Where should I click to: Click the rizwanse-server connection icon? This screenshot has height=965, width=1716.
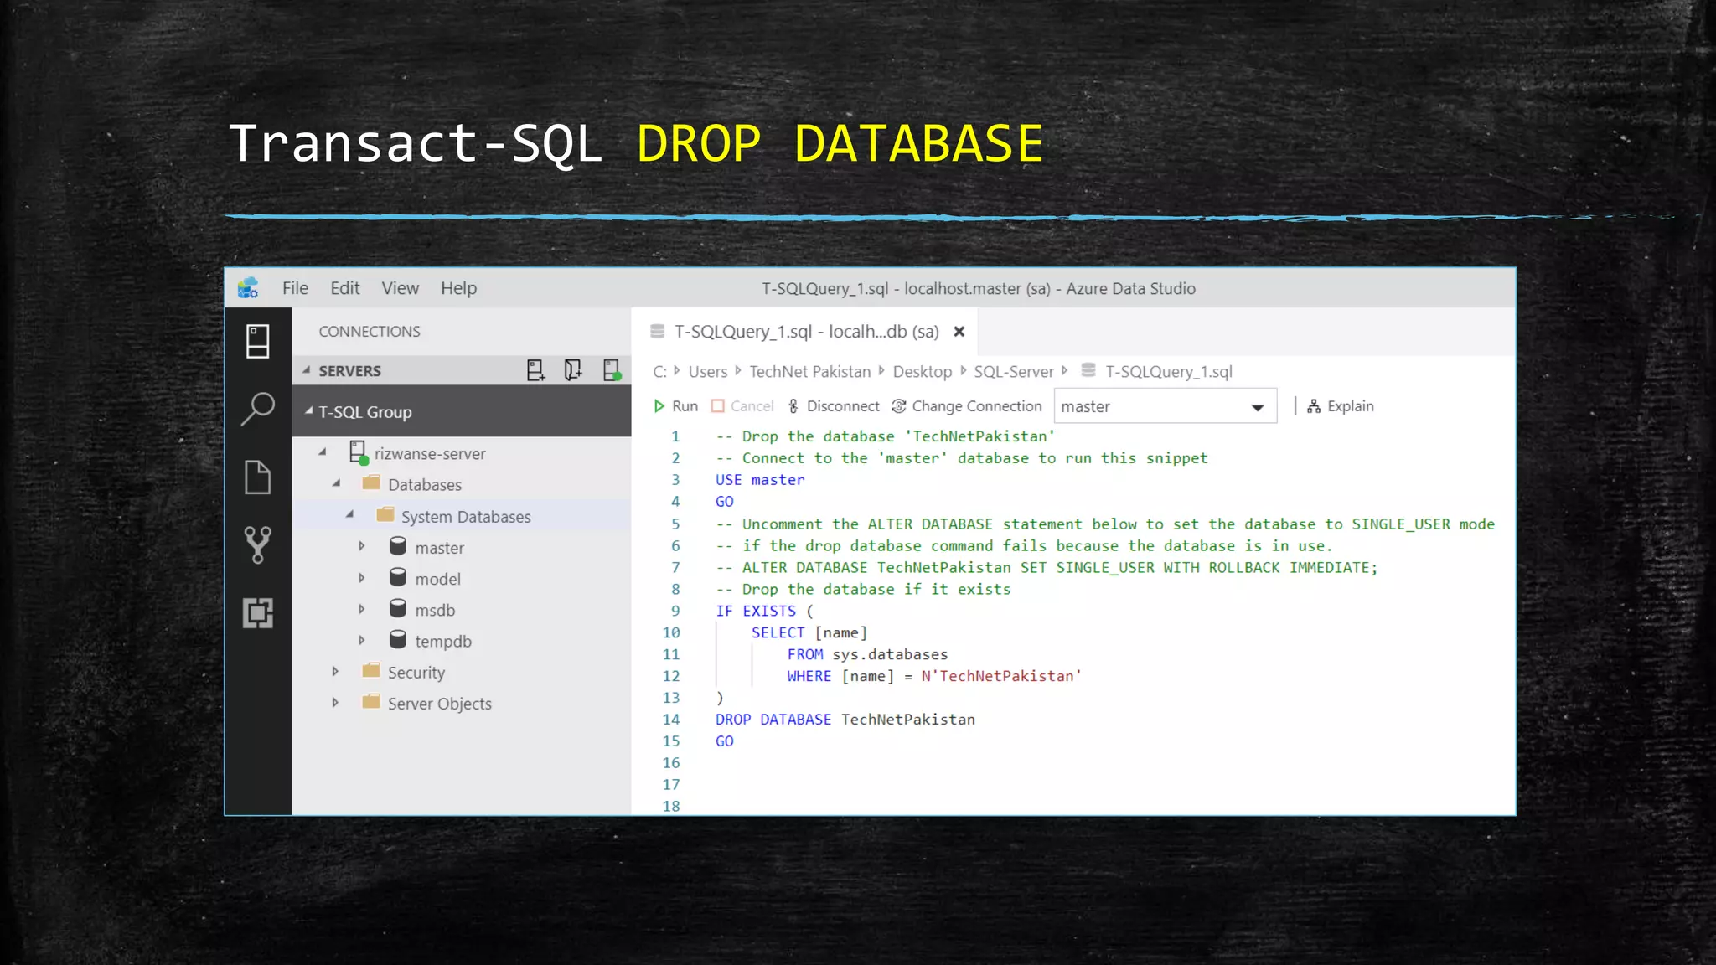coord(359,453)
